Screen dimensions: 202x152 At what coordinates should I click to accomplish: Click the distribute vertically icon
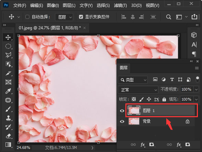(x=153, y=17)
